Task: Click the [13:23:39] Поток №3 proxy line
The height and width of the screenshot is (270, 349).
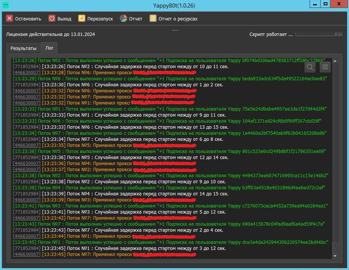Action: pyautogui.click(x=104, y=200)
